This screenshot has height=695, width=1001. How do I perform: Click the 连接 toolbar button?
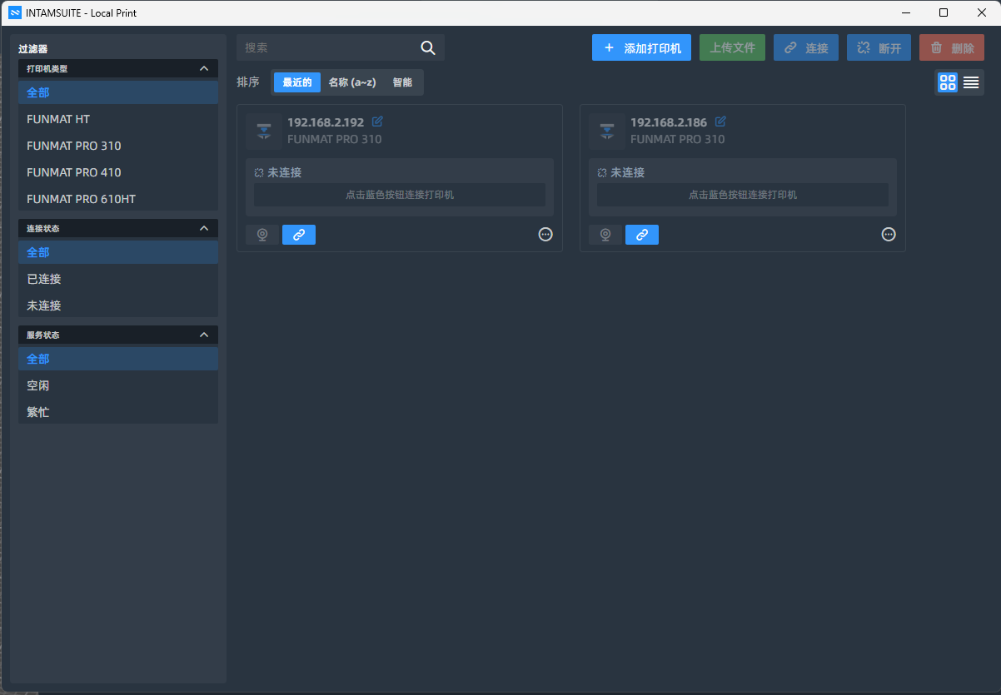pos(806,47)
